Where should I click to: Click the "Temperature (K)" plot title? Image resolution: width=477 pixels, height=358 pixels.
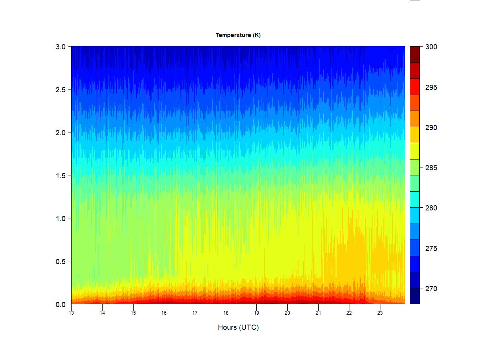tap(238, 35)
